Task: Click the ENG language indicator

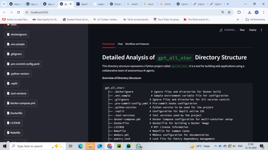Action: [x=240, y=146]
